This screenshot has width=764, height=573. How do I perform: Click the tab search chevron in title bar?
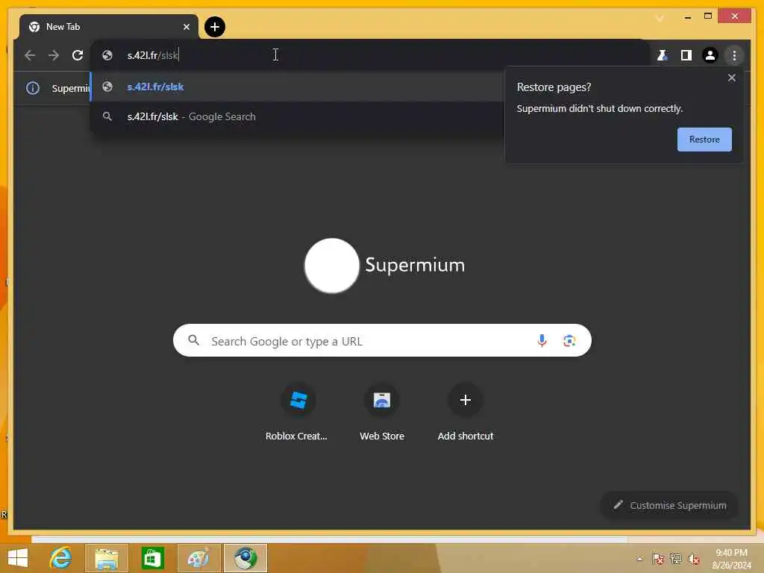(x=660, y=19)
